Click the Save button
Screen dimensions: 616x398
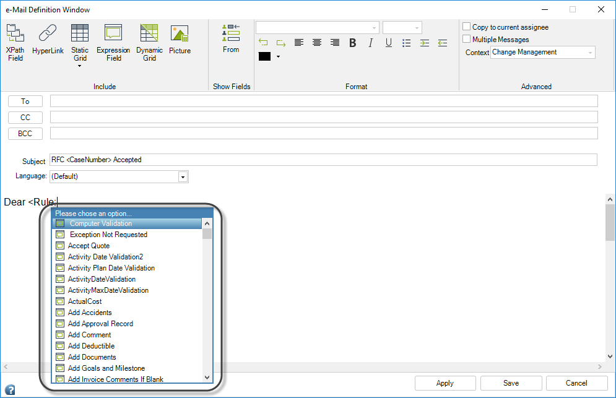coord(511,383)
